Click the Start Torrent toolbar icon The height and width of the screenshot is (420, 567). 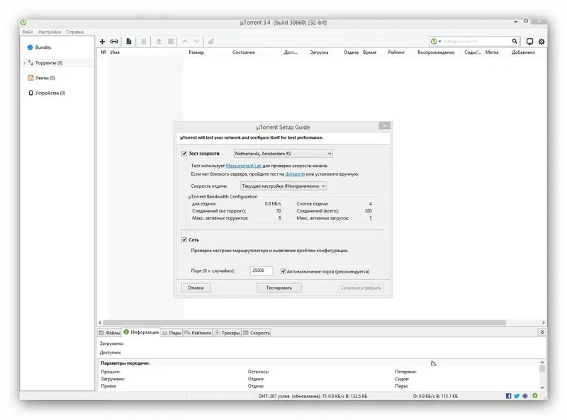pyautogui.click(x=159, y=41)
